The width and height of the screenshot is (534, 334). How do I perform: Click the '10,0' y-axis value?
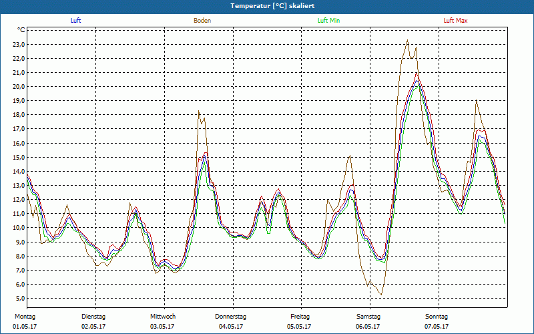coord(19,228)
